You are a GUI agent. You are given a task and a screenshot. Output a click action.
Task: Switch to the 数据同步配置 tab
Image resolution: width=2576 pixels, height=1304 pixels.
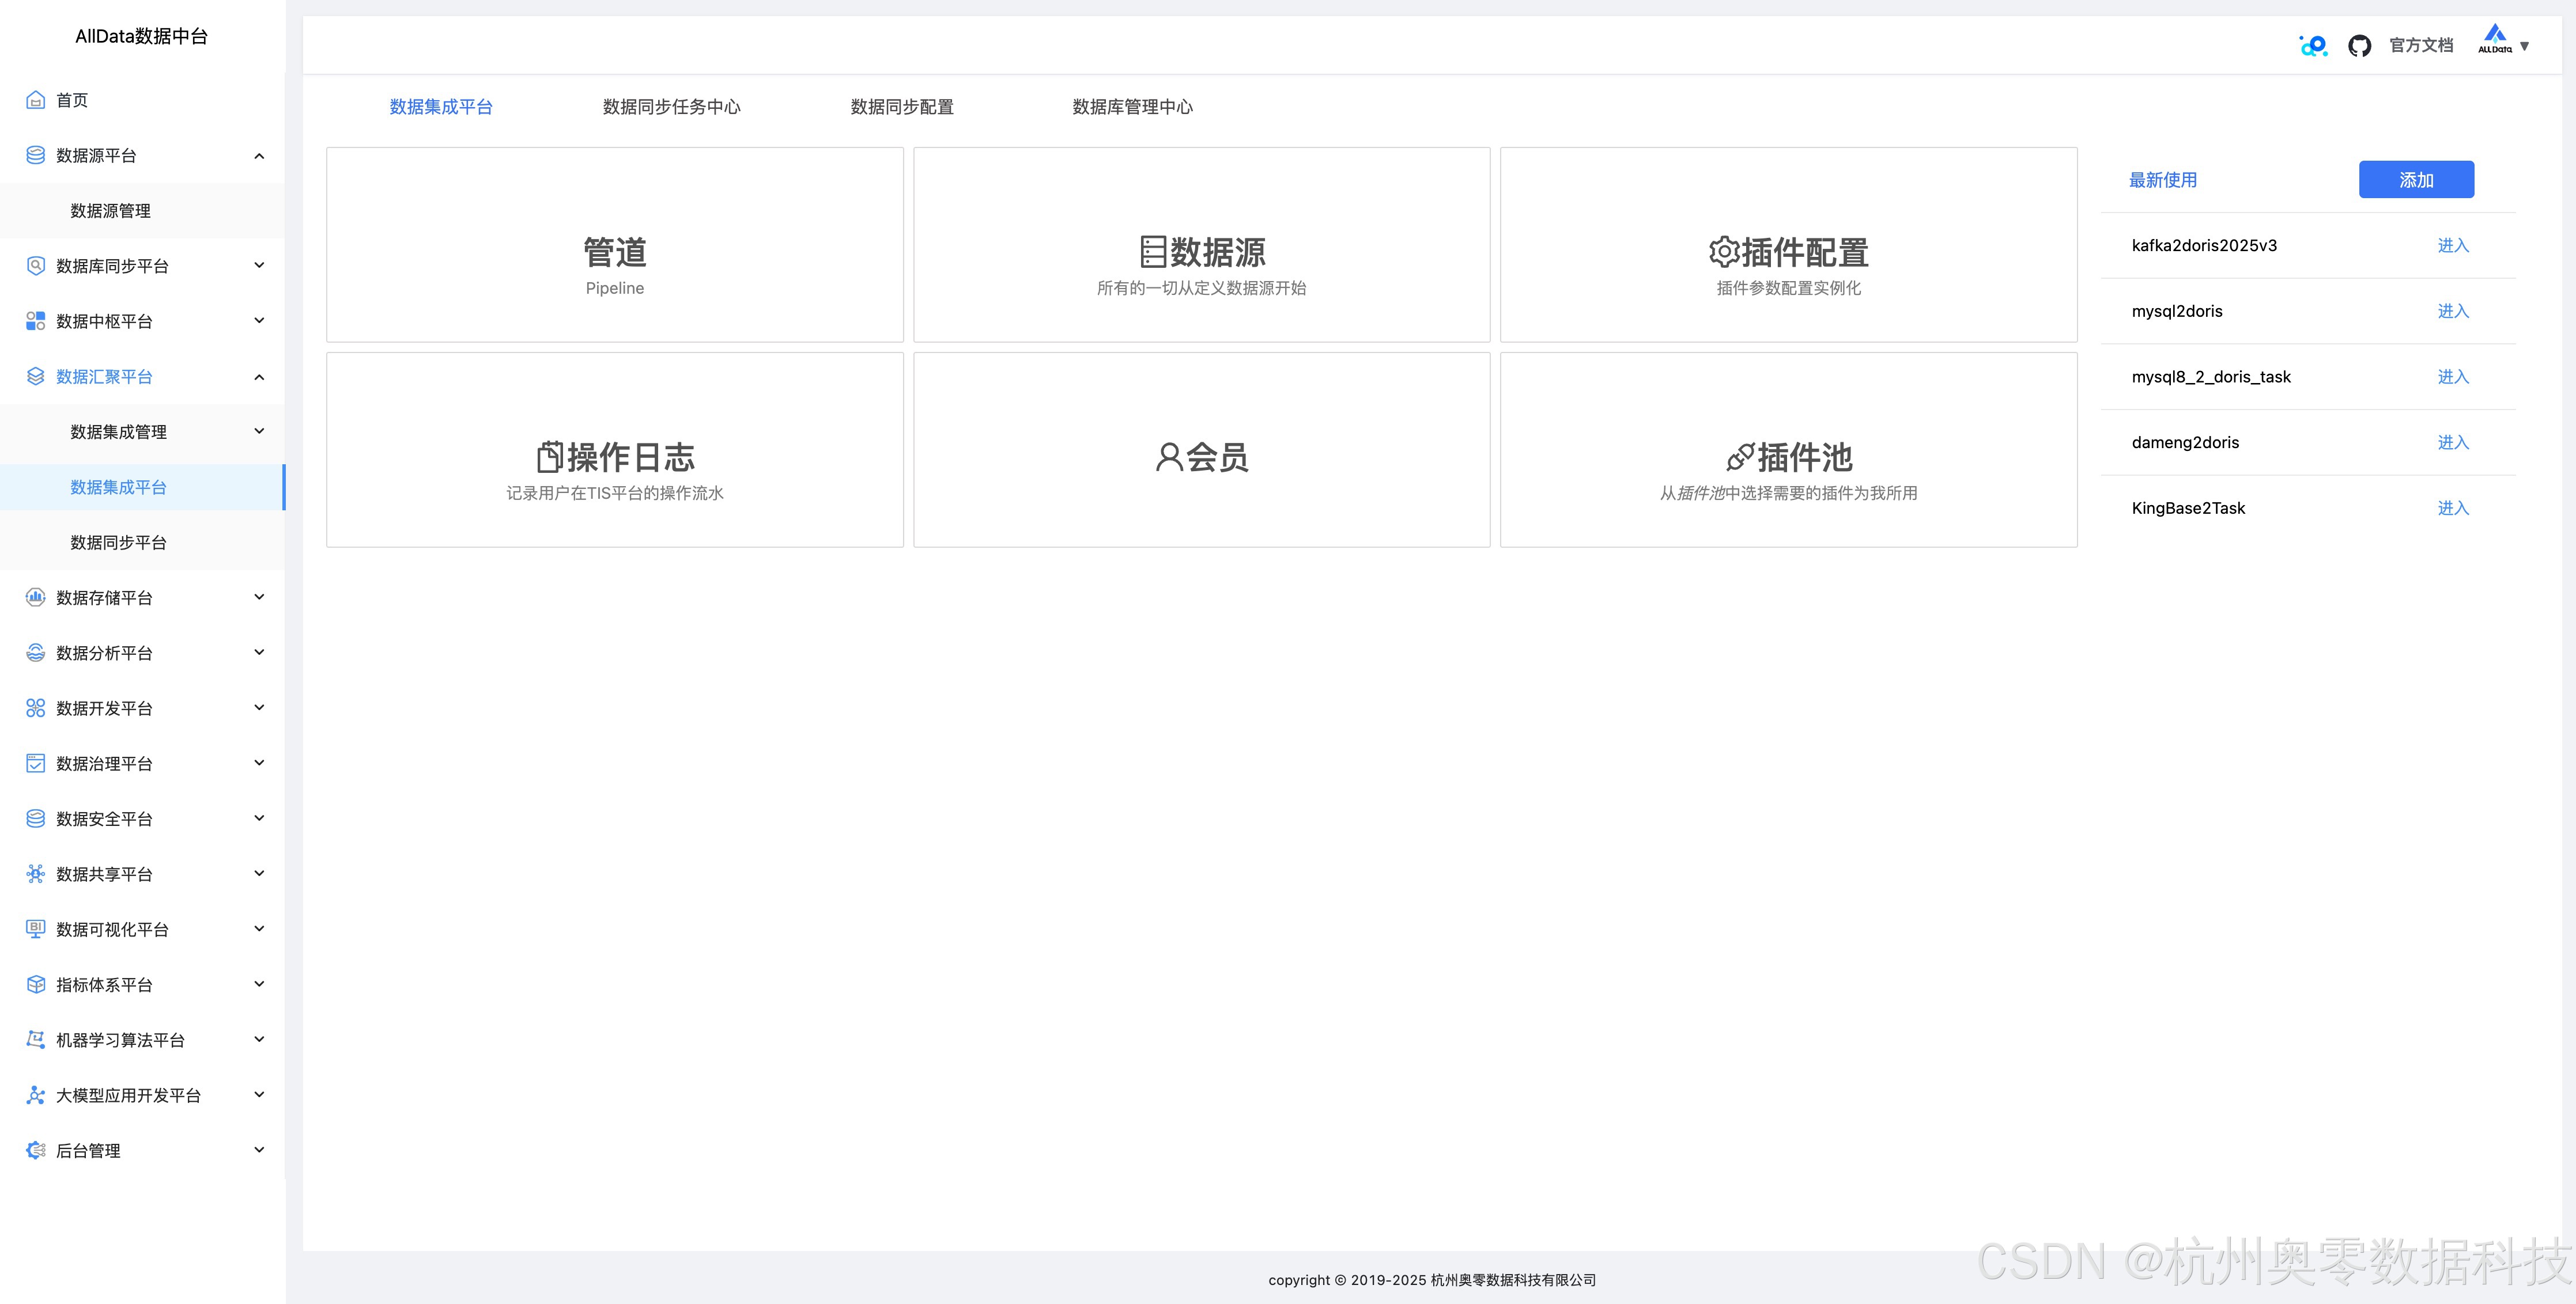point(902,107)
